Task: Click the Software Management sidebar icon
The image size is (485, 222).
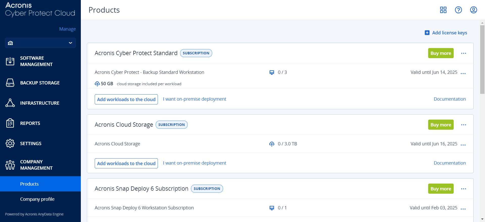Action: point(10,61)
